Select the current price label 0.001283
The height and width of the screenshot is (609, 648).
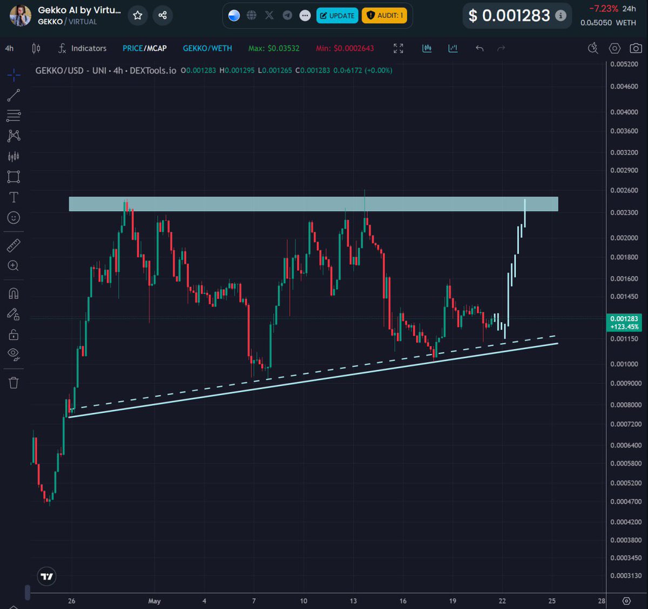click(x=624, y=323)
